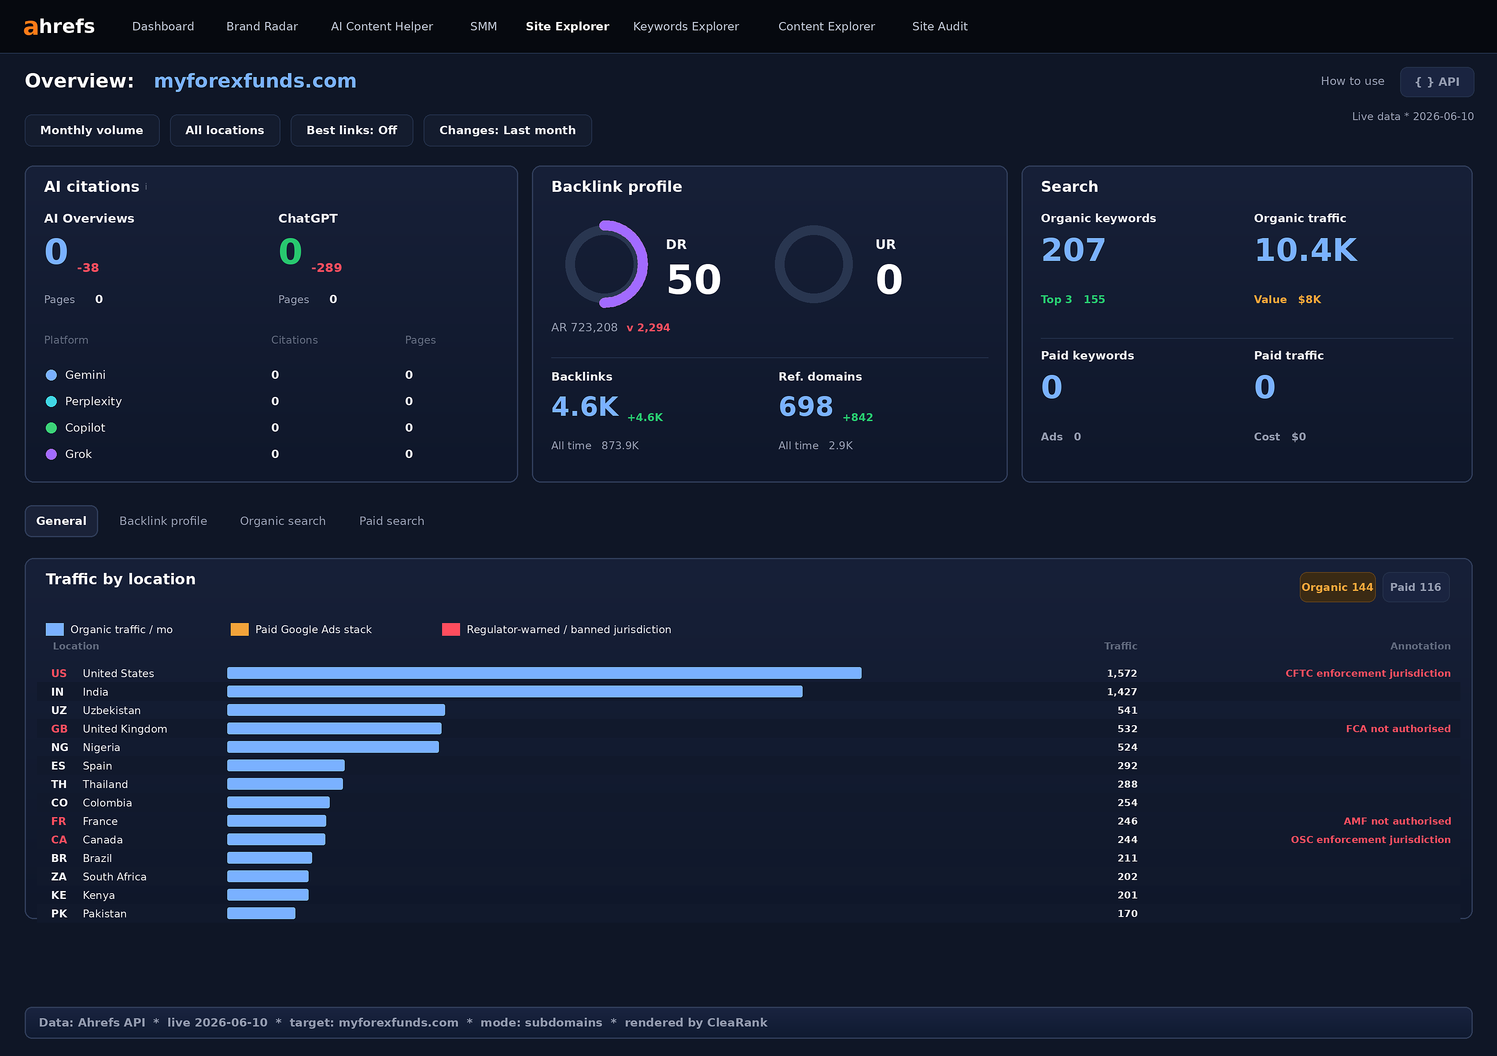The height and width of the screenshot is (1056, 1497).
Task: Click the Copilot platform dot icon
Action: (x=51, y=428)
